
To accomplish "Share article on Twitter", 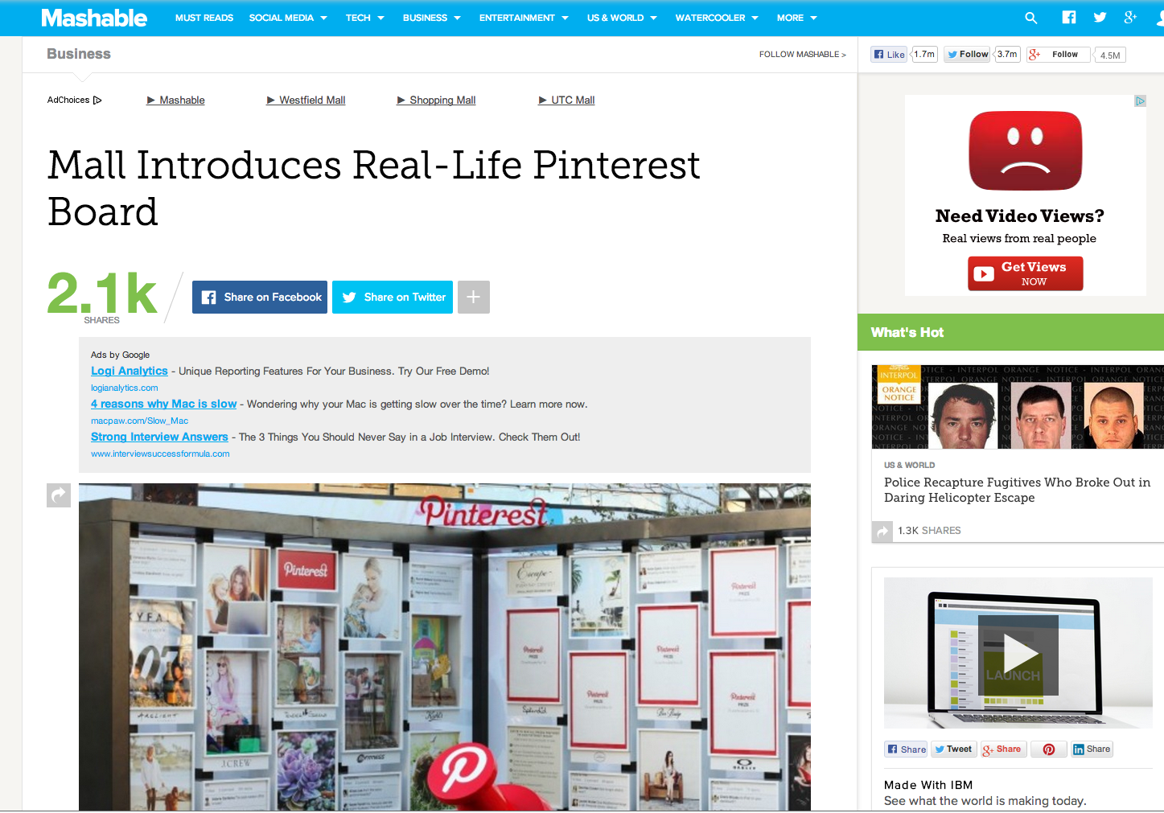I will pos(393,297).
